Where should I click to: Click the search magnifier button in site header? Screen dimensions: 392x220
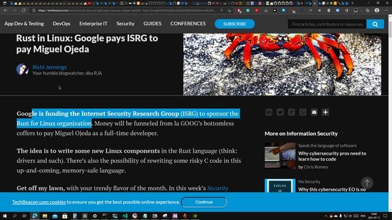(x=375, y=24)
